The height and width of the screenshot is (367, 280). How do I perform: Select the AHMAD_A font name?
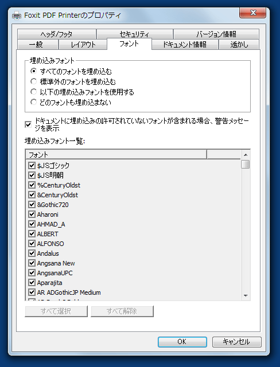click(x=51, y=224)
